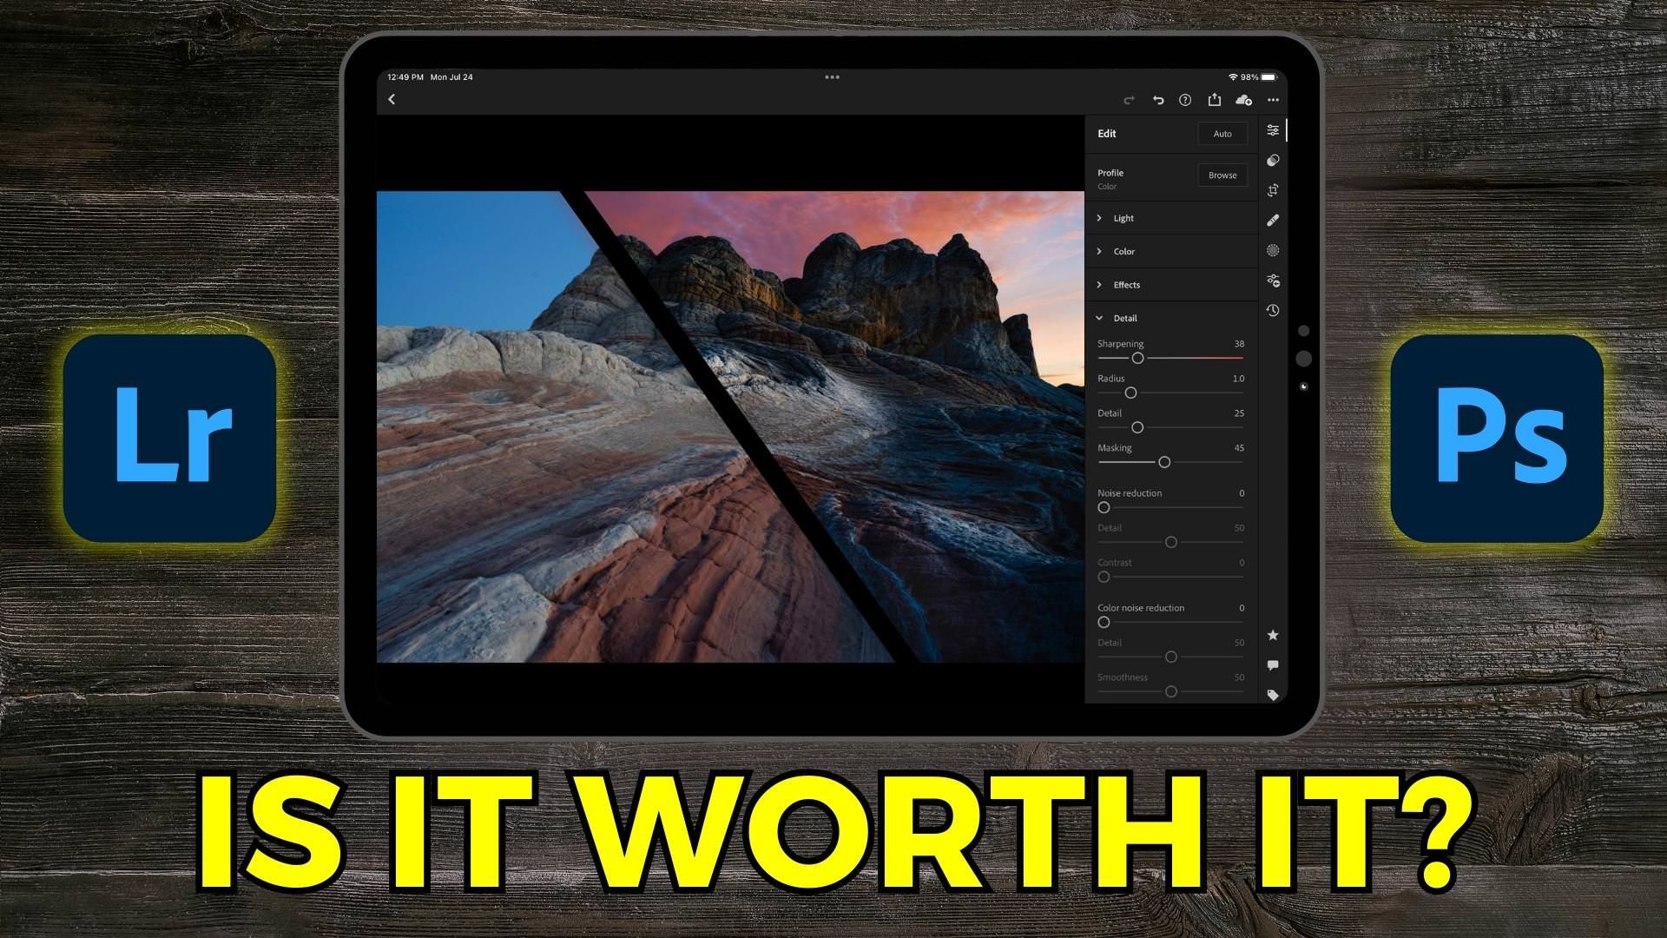
Task: Tap the back arrow in the top-left corner
Action: [x=392, y=100]
